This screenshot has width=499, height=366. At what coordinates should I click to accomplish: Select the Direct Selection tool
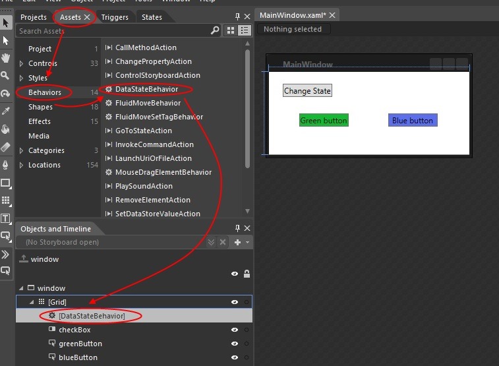[6, 41]
